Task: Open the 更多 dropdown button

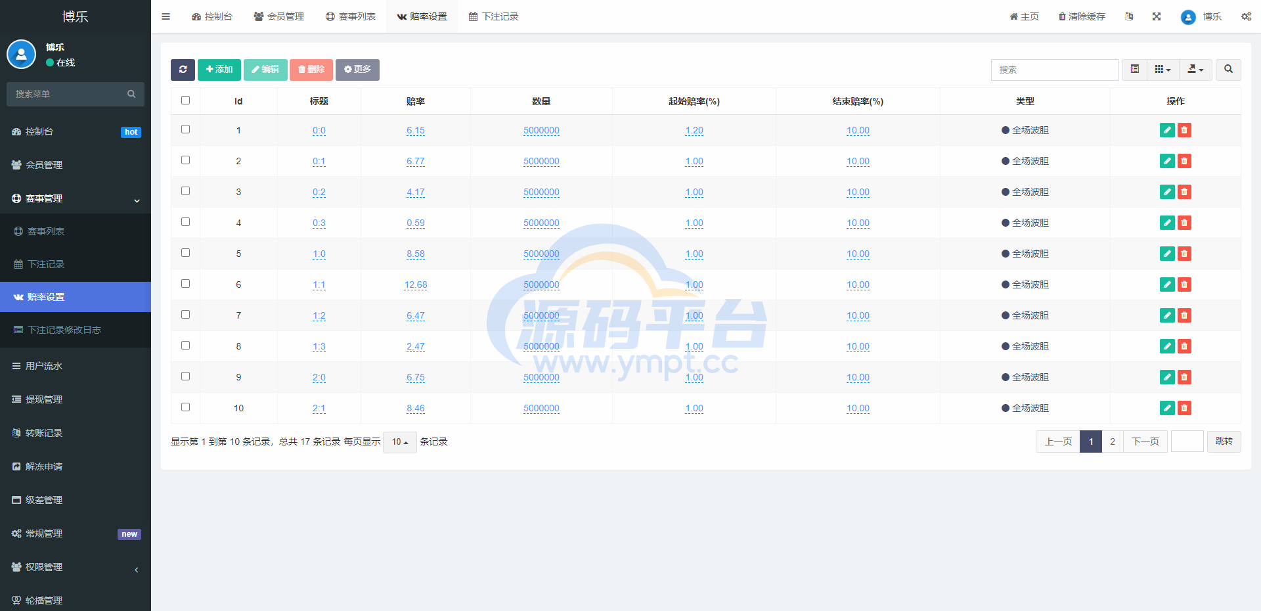Action: pyautogui.click(x=357, y=70)
